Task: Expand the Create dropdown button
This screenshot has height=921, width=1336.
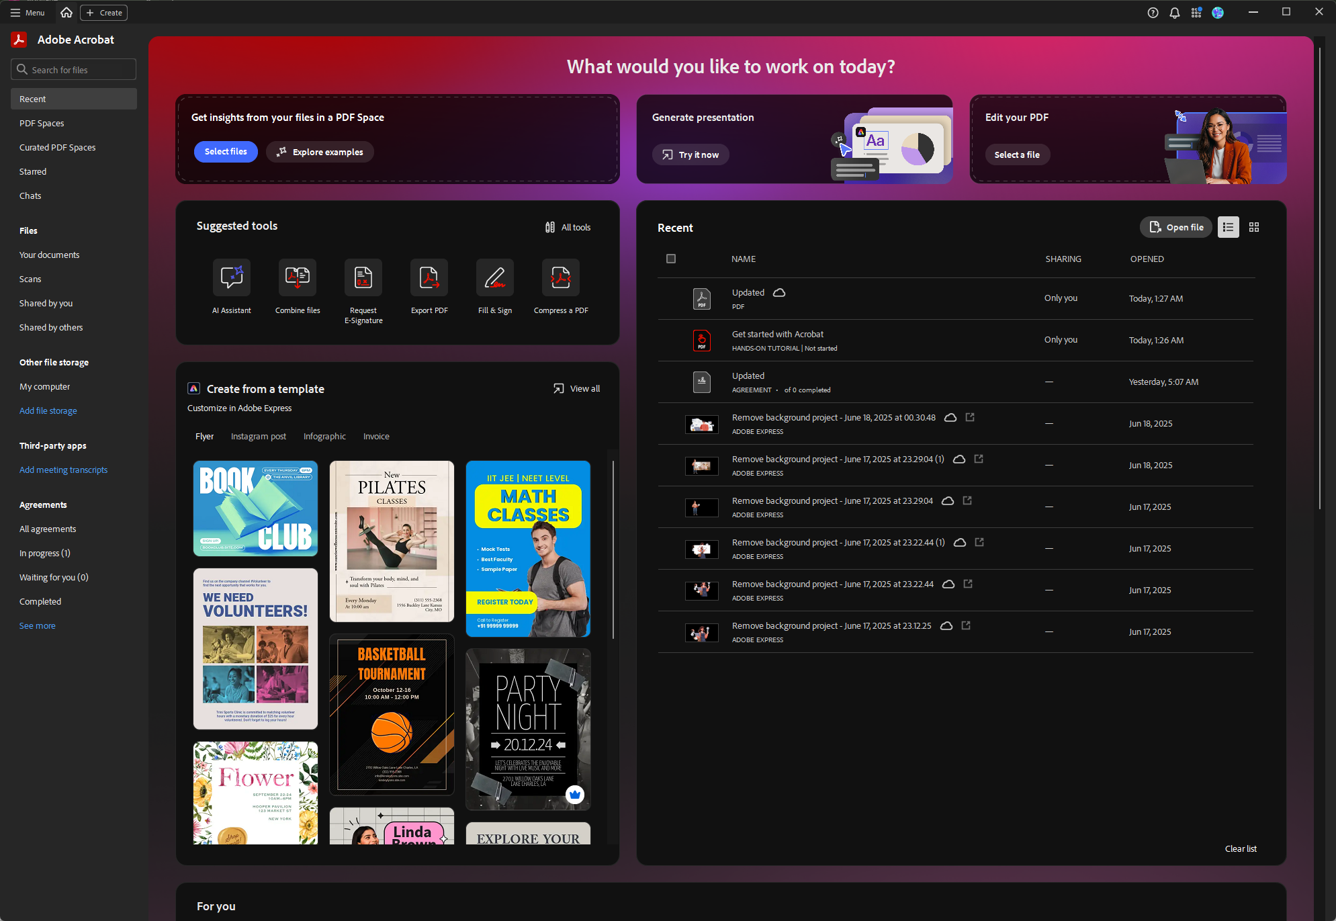Action: tap(104, 13)
